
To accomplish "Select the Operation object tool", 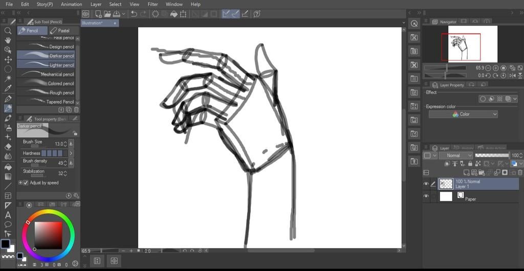I will pos(8,50).
